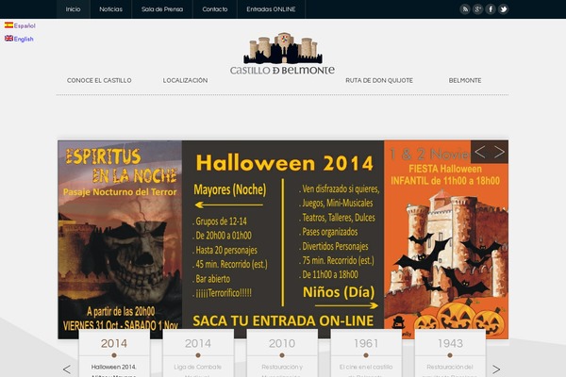The image size is (566, 377).
Task: Click the Castillo de Belmonte logo
Action: tap(282, 54)
